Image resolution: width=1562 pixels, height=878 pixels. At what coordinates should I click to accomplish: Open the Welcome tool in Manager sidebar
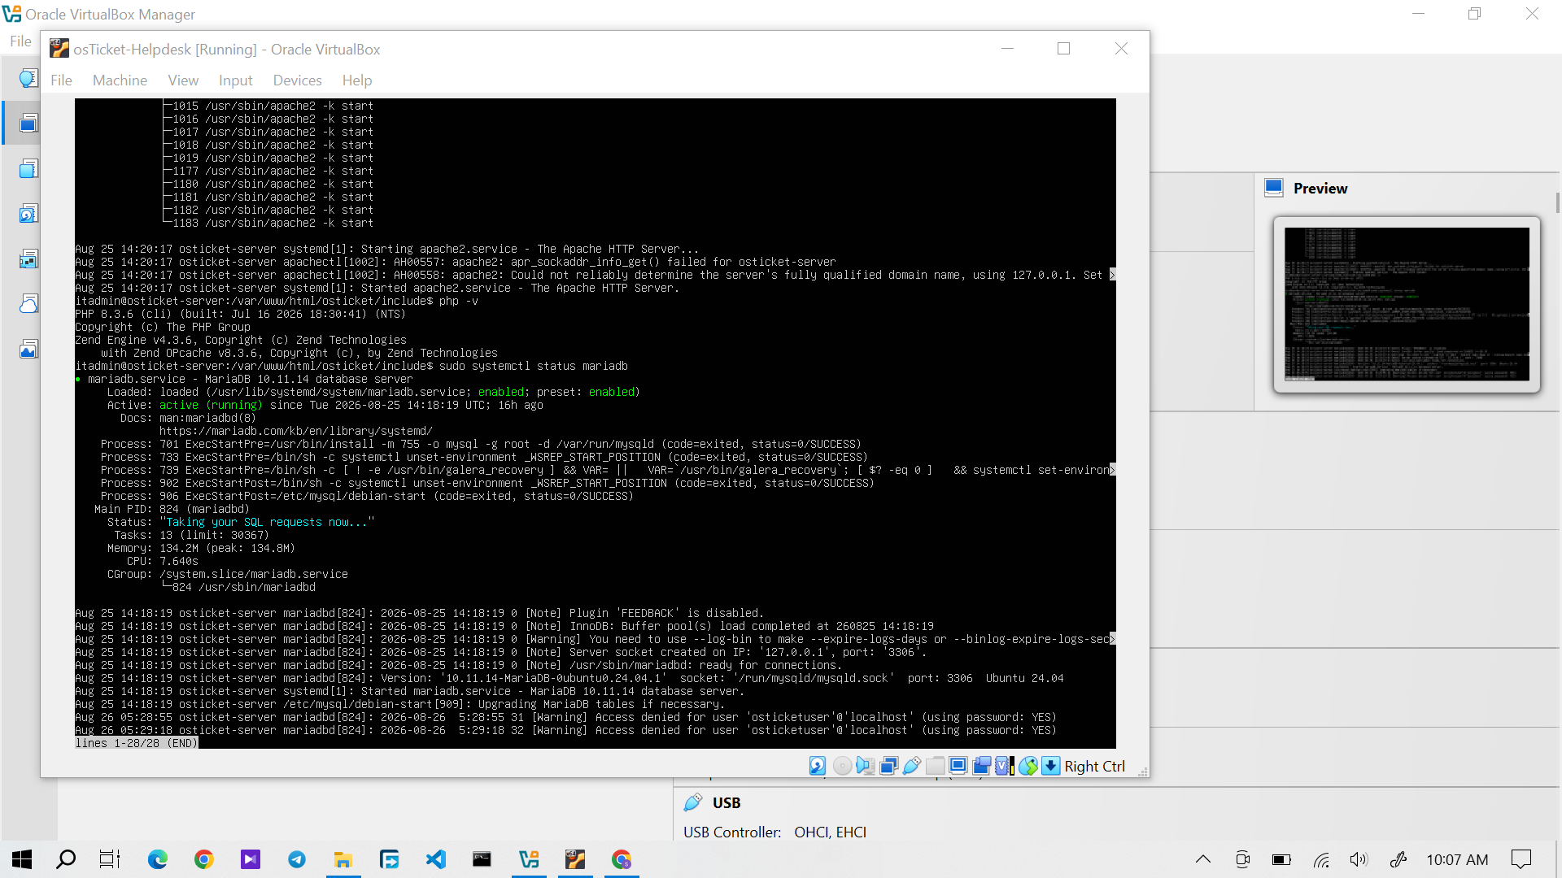click(28, 78)
